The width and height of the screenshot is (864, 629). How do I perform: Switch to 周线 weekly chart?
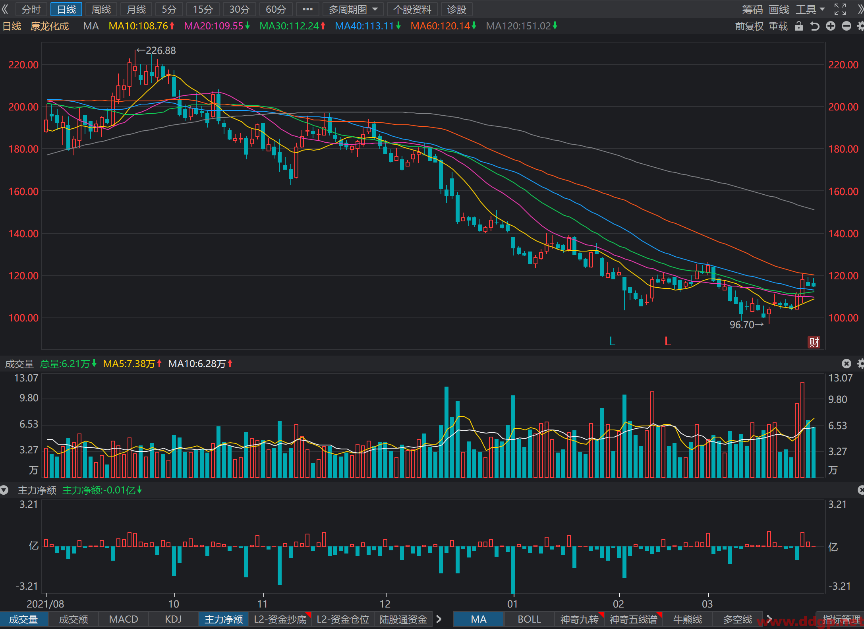pyautogui.click(x=101, y=9)
